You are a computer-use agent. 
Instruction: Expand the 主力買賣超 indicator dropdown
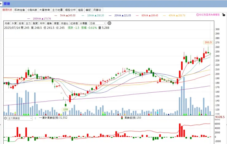tap(20, 118)
